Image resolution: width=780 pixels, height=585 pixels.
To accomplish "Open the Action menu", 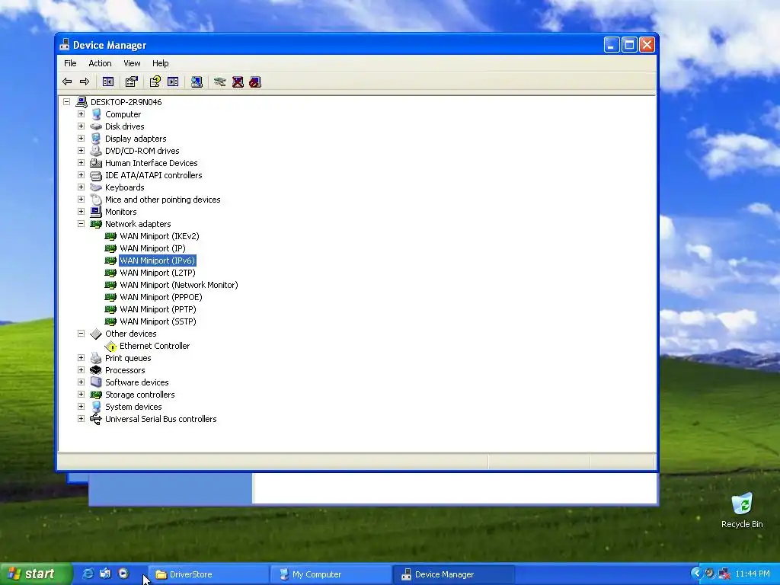I will [100, 63].
